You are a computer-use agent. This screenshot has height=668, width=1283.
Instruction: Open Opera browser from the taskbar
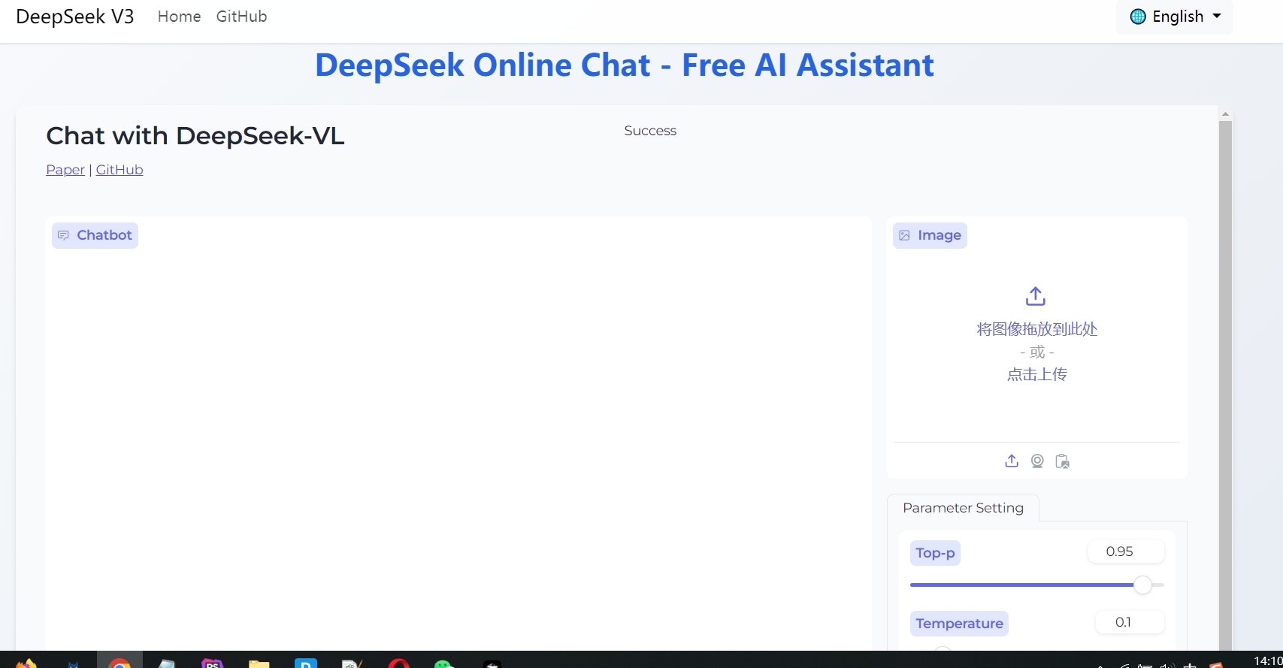point(399,663)
